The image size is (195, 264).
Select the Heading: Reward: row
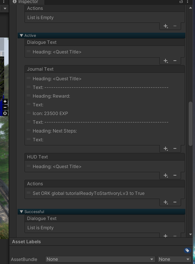104,96
